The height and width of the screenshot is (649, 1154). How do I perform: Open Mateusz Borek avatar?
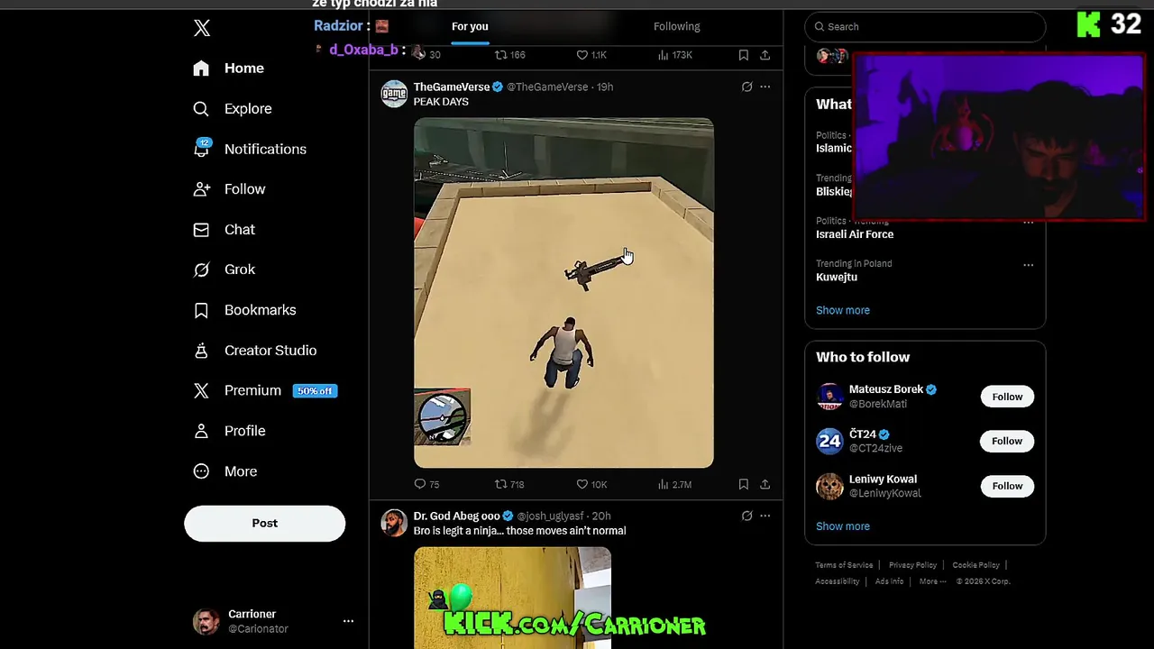(x=829, y=397)
